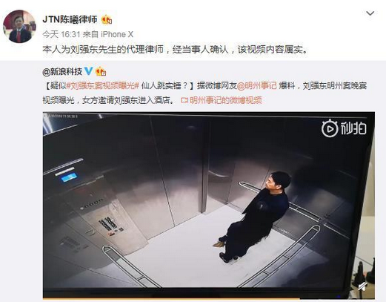The height and width of the screenshot is (302, 386).
Task: Click membership badge beside JTN陈曦律师
Action: point(107,19)
